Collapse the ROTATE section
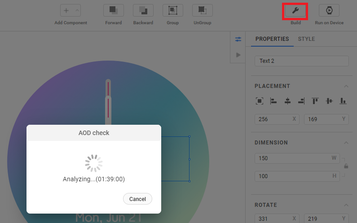 346,205
